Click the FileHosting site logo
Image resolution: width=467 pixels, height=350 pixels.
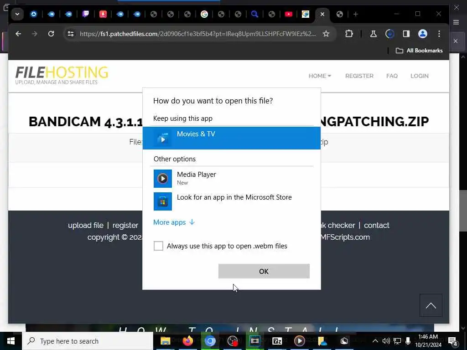(62, 75)
